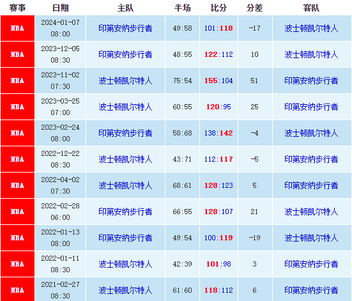The width and height of the screenshot is (352, 301).
Task: Select score 128:123 in the 2022-04-02 row
Action: (218, 185)
